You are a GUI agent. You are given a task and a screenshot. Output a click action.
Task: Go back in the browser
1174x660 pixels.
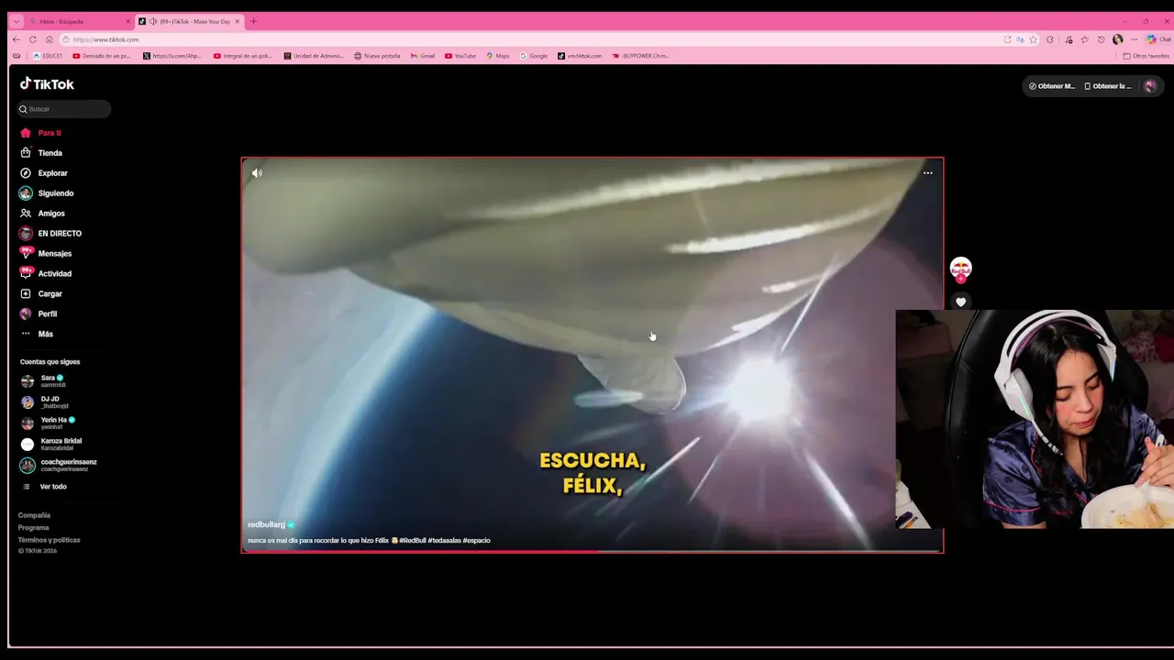coord(16,39)
